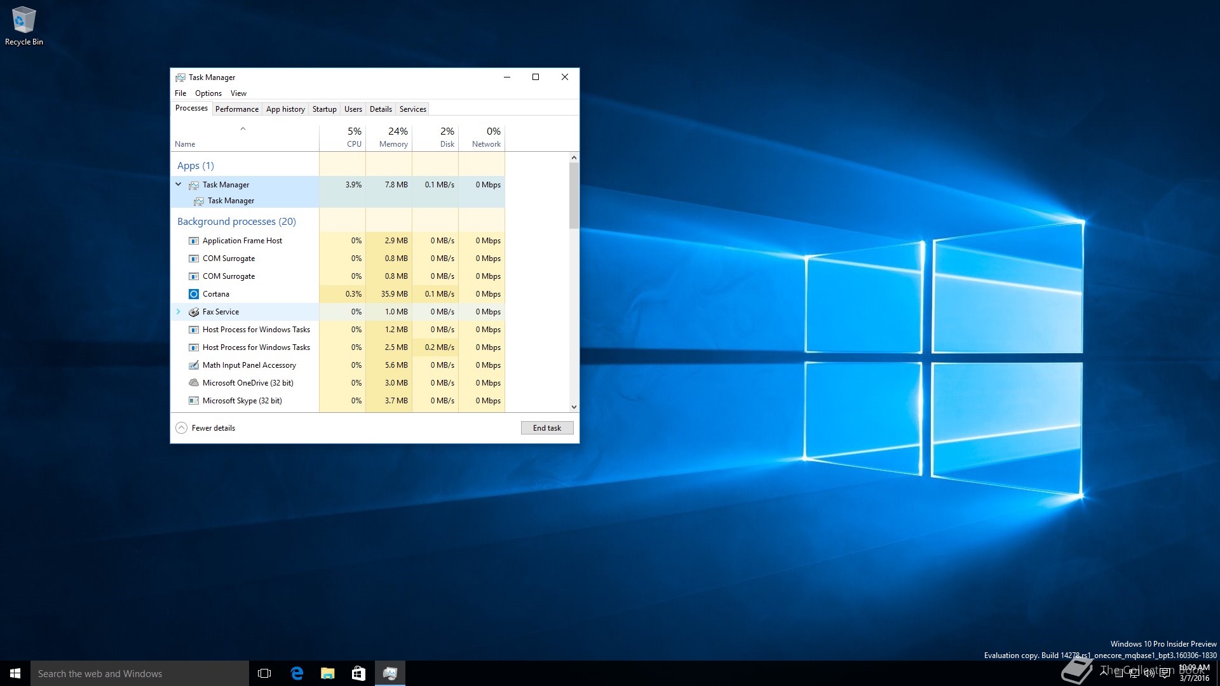This screenshot has width=1220, height=686.
Task: Click Task Manager's 3.9% CPU value
Action: (x=353, y=185)
